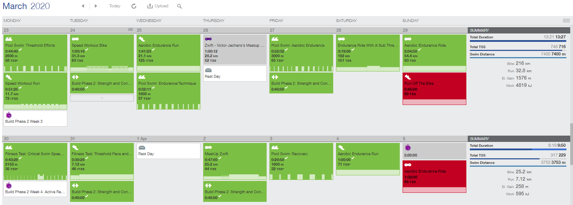
Task: Open red Run Off The Bike workout
Action: (x=434, y=89)
